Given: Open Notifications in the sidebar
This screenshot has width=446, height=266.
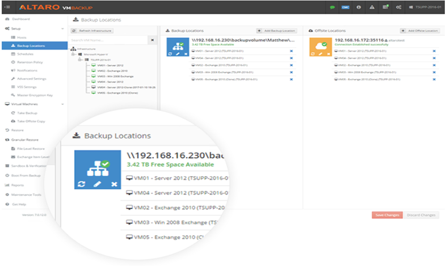Looking at the screenshot, I should pos(24,70).
